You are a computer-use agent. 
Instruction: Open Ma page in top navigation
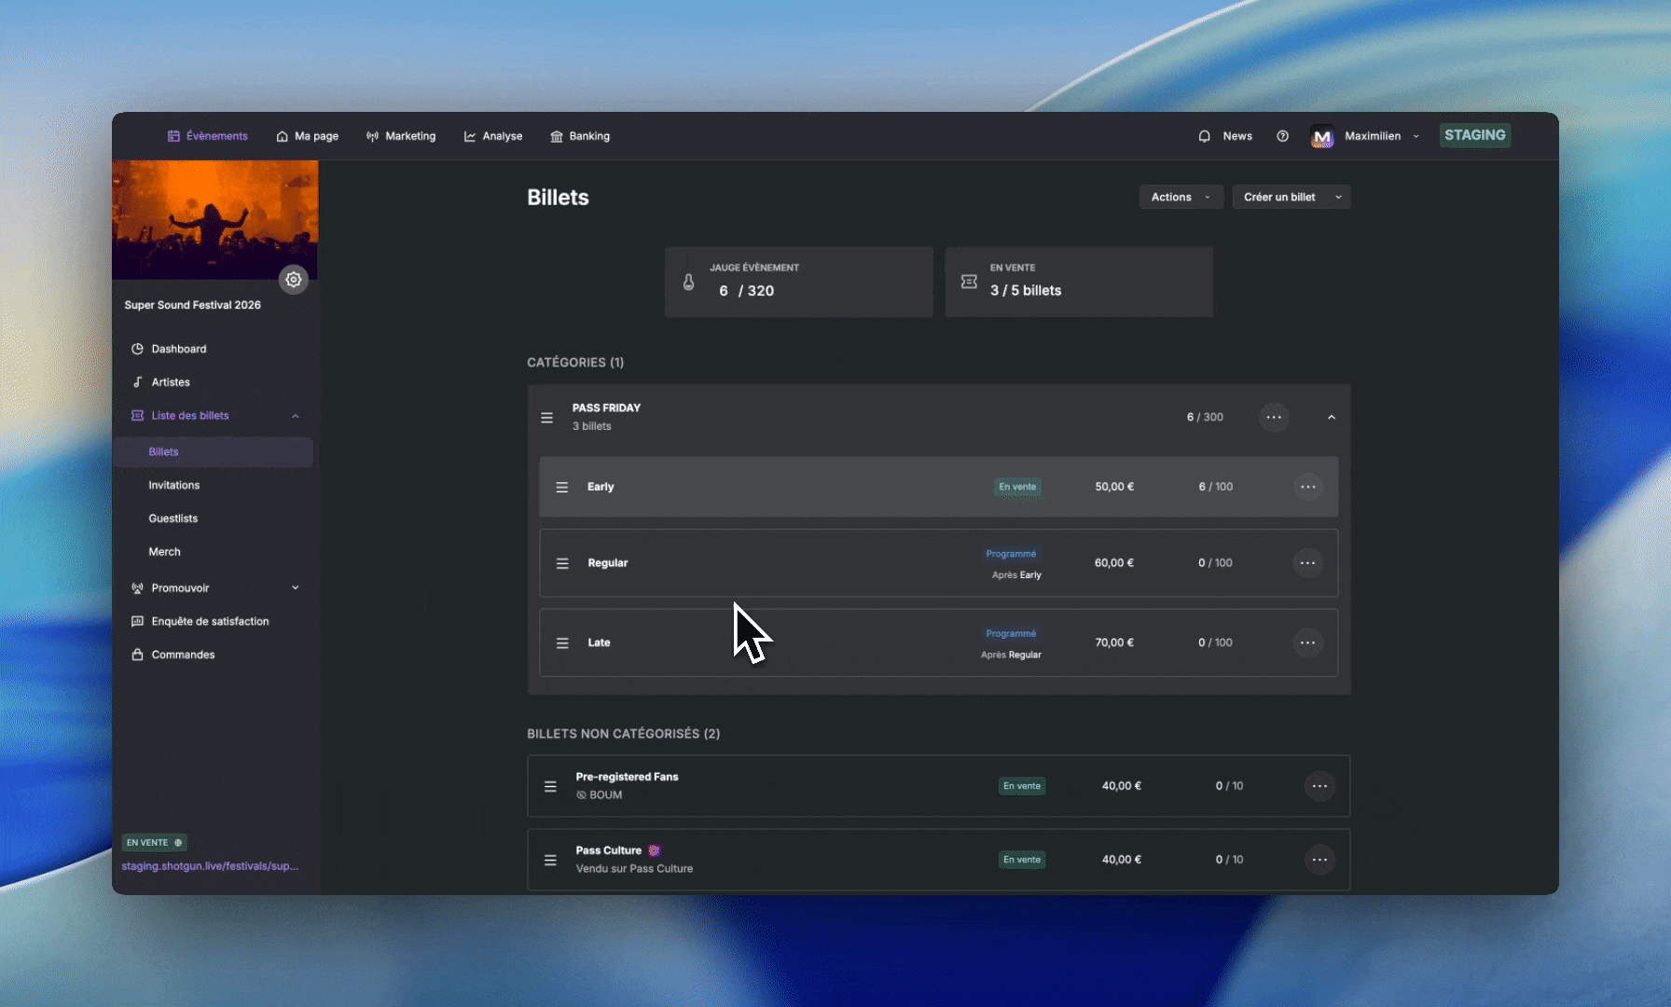(x=308, y=136)
